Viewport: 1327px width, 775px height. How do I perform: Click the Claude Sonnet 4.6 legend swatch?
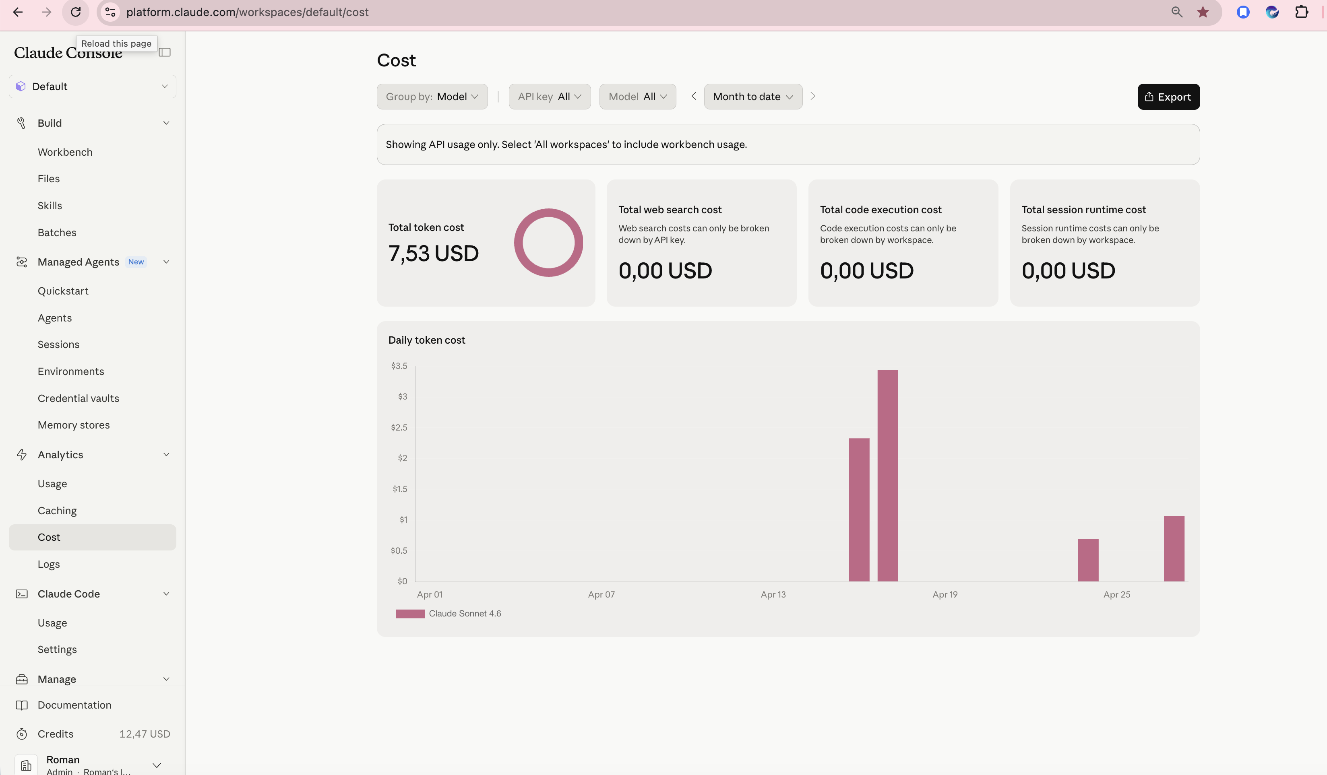[410, 614]
